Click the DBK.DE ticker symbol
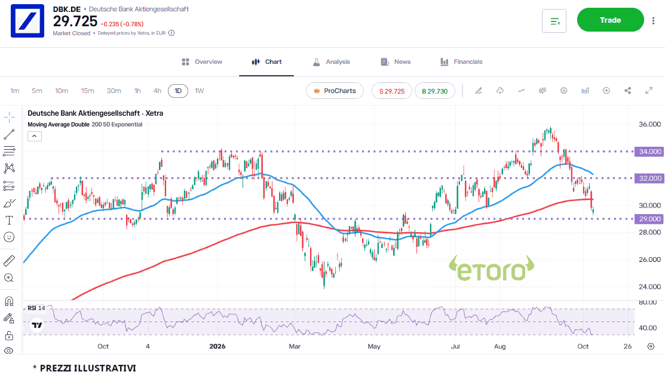 coord(66,9)
